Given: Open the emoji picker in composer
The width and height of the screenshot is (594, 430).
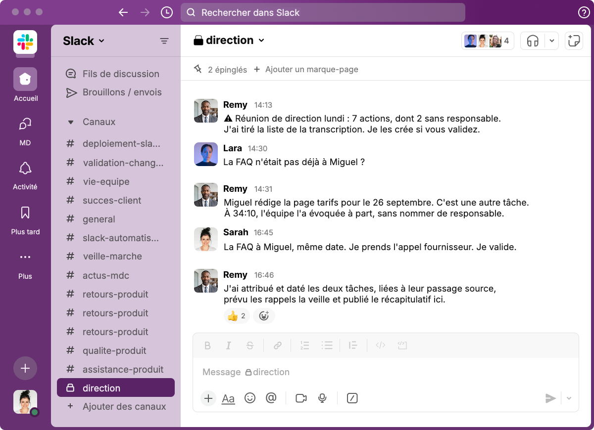Looking at the screenshot, I should coord(250,398).
